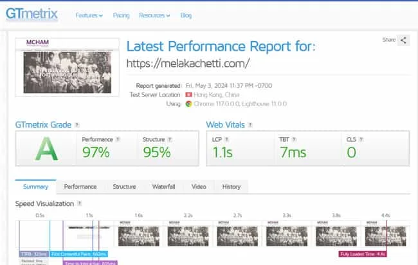418x265 pixels.
Task: Click the https://melakachetti.com/ URL text
Action: (x=188, y=64)
